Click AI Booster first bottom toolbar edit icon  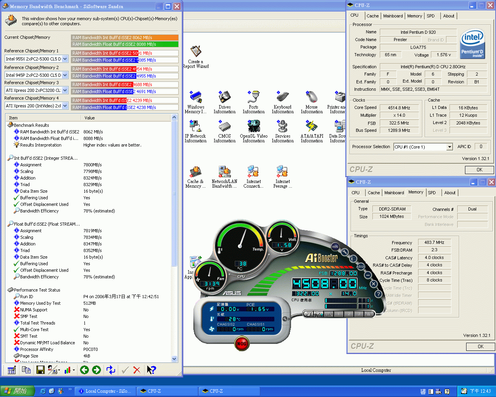pyautogui.click(x=309, y=314)
